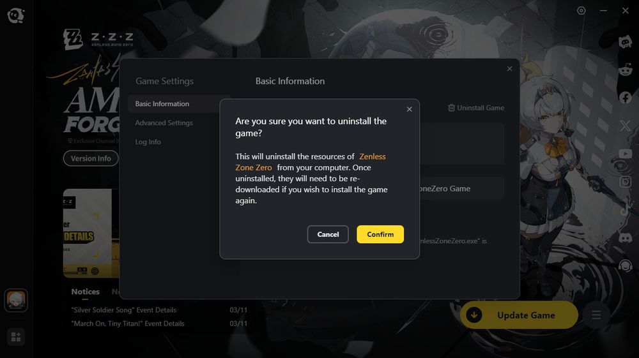Open Version Info

pos(91,158)
